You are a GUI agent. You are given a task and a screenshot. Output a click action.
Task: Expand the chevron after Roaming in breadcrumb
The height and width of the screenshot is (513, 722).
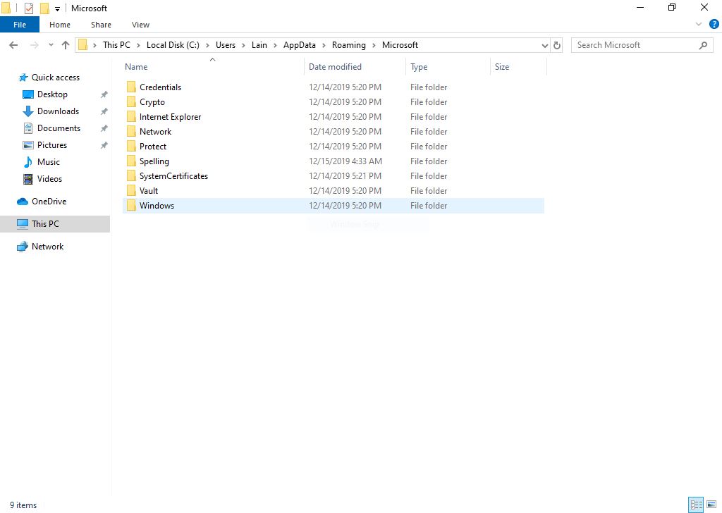374,45
